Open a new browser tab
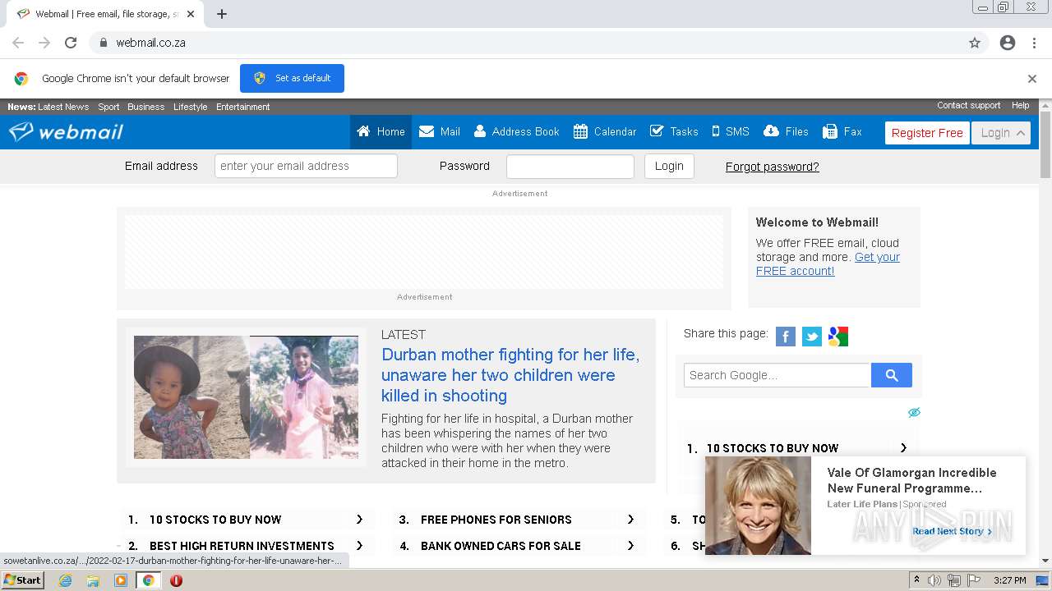1052x591 pixels. tap(222, 14)
